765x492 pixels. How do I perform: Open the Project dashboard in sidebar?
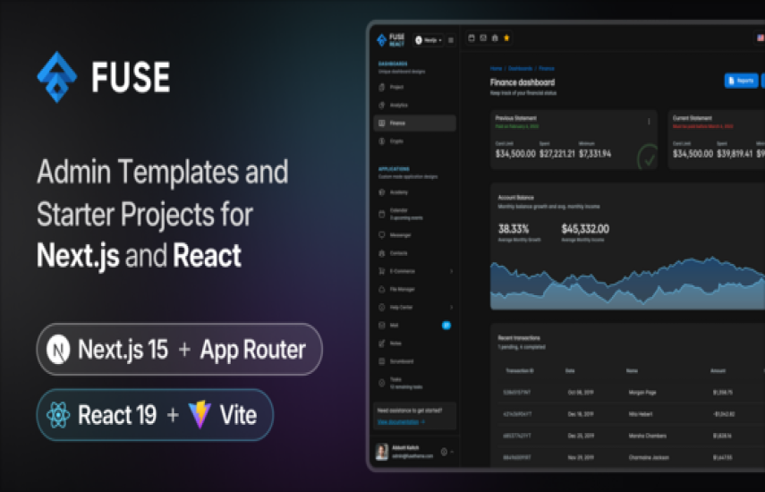tap(414, 88)
